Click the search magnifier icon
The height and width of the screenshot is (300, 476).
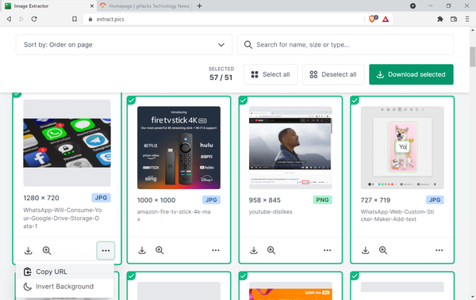pyautogui.click(x=248, y=45)
